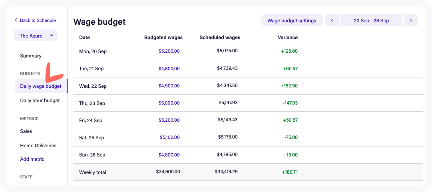Open Wage budget settings
Image resolution: width=432 pixels, height=192 pixels.
(x=292, y=20)
